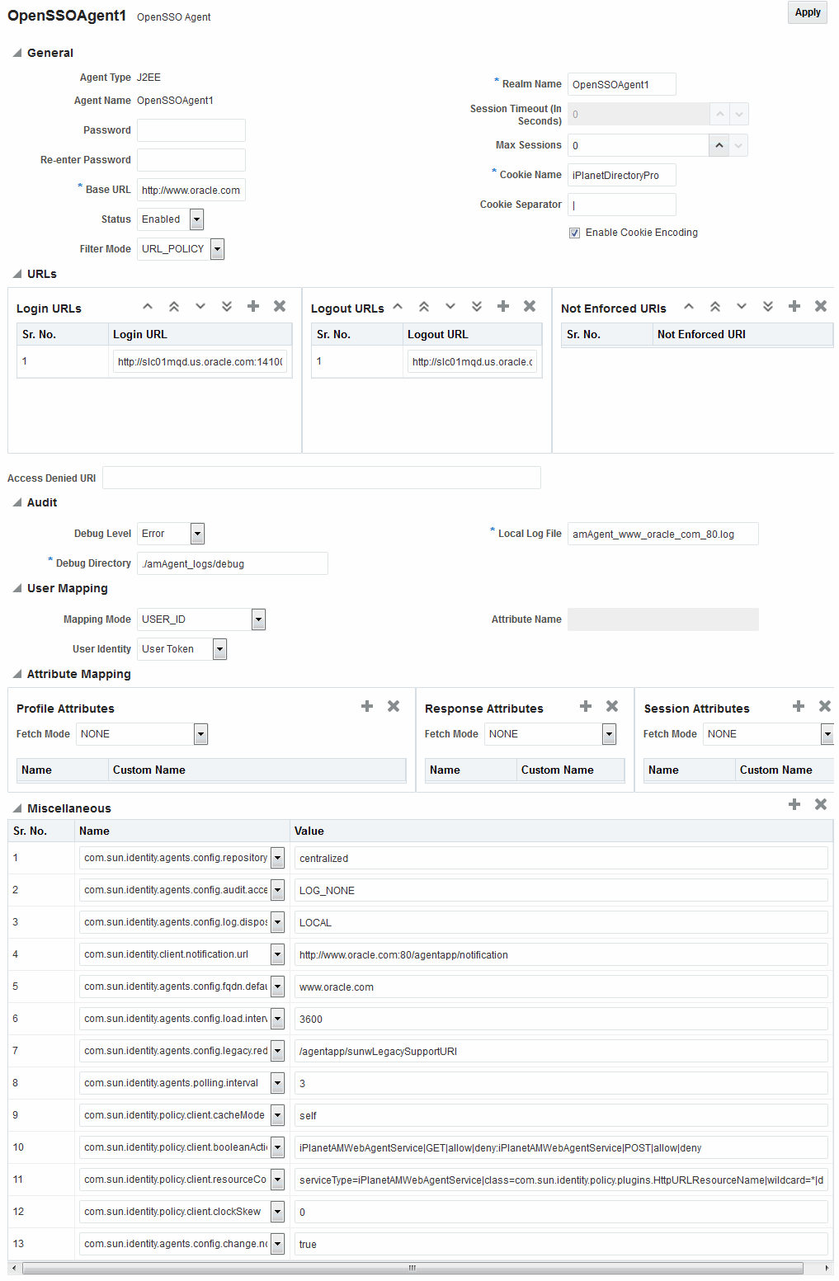839x1281 pixels.
Task: Click the Access Denied URI field
Action: [x=322, y=478]
